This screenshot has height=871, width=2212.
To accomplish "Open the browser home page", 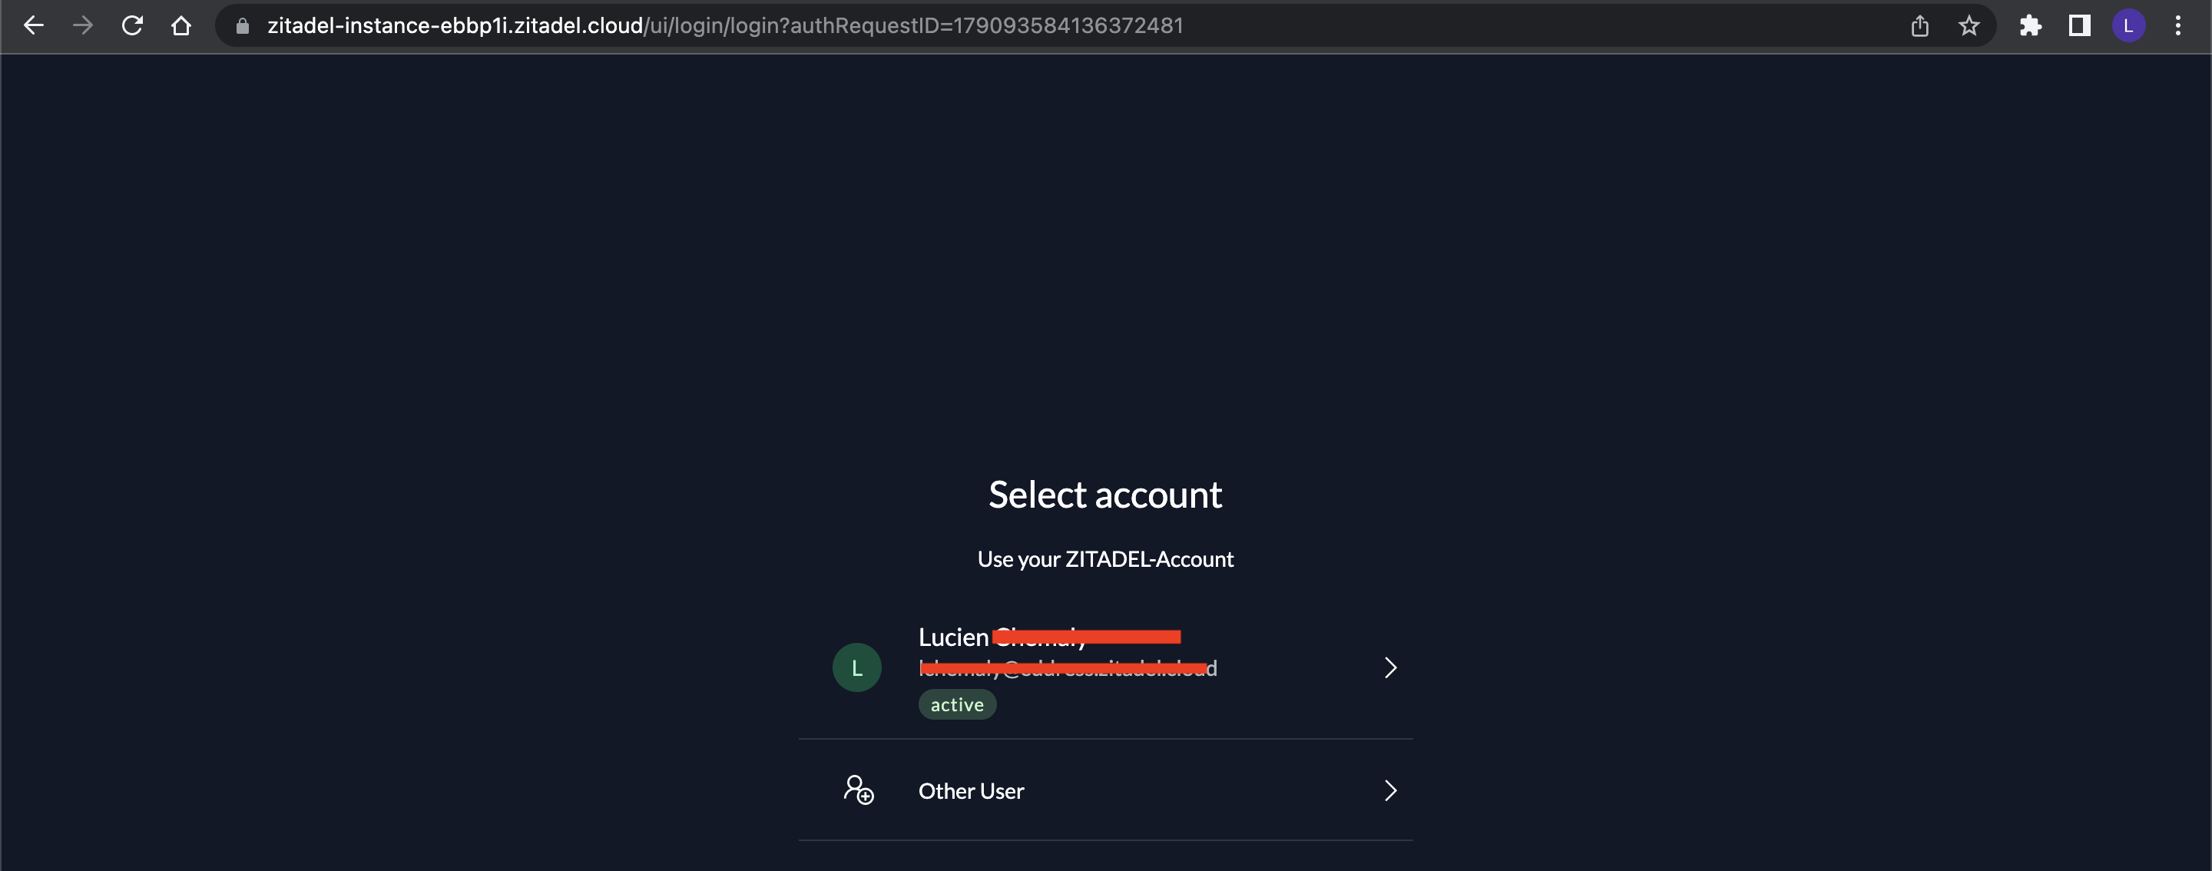I will [180, 26].
